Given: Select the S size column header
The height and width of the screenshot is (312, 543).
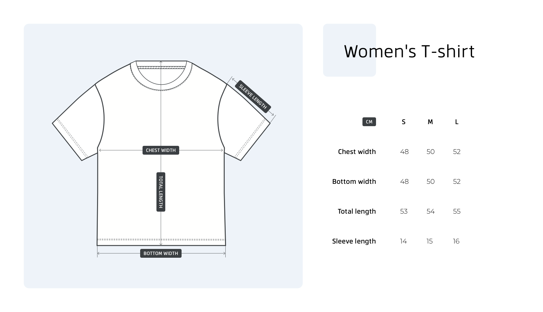Looking at the screenshot, I should [404, 122].
